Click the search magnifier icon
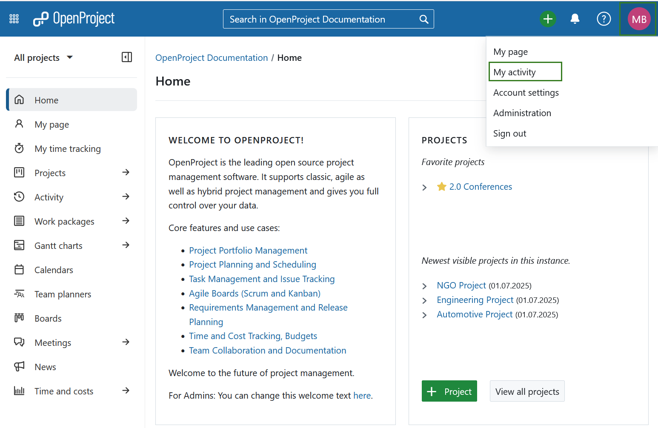Viewport: 658px width, 428px height. [424, 19]
